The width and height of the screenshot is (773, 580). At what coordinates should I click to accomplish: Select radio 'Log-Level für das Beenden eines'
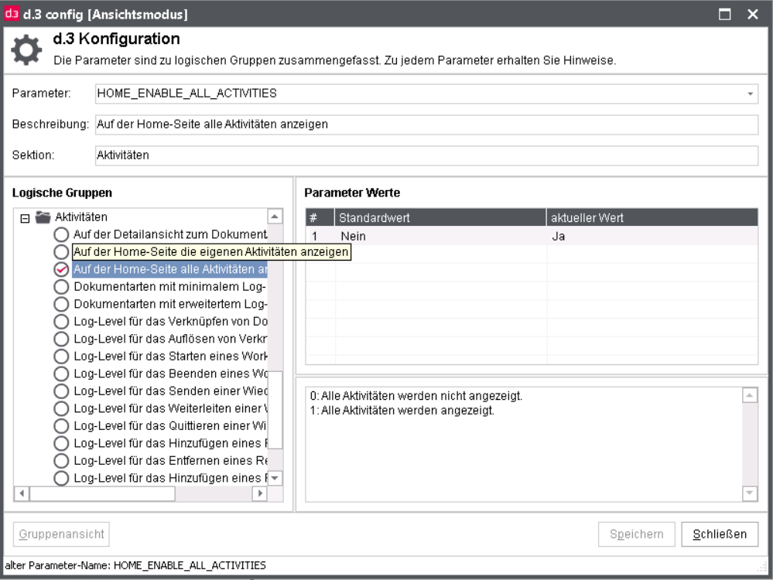pyautogui.click(x=61, y=374)
